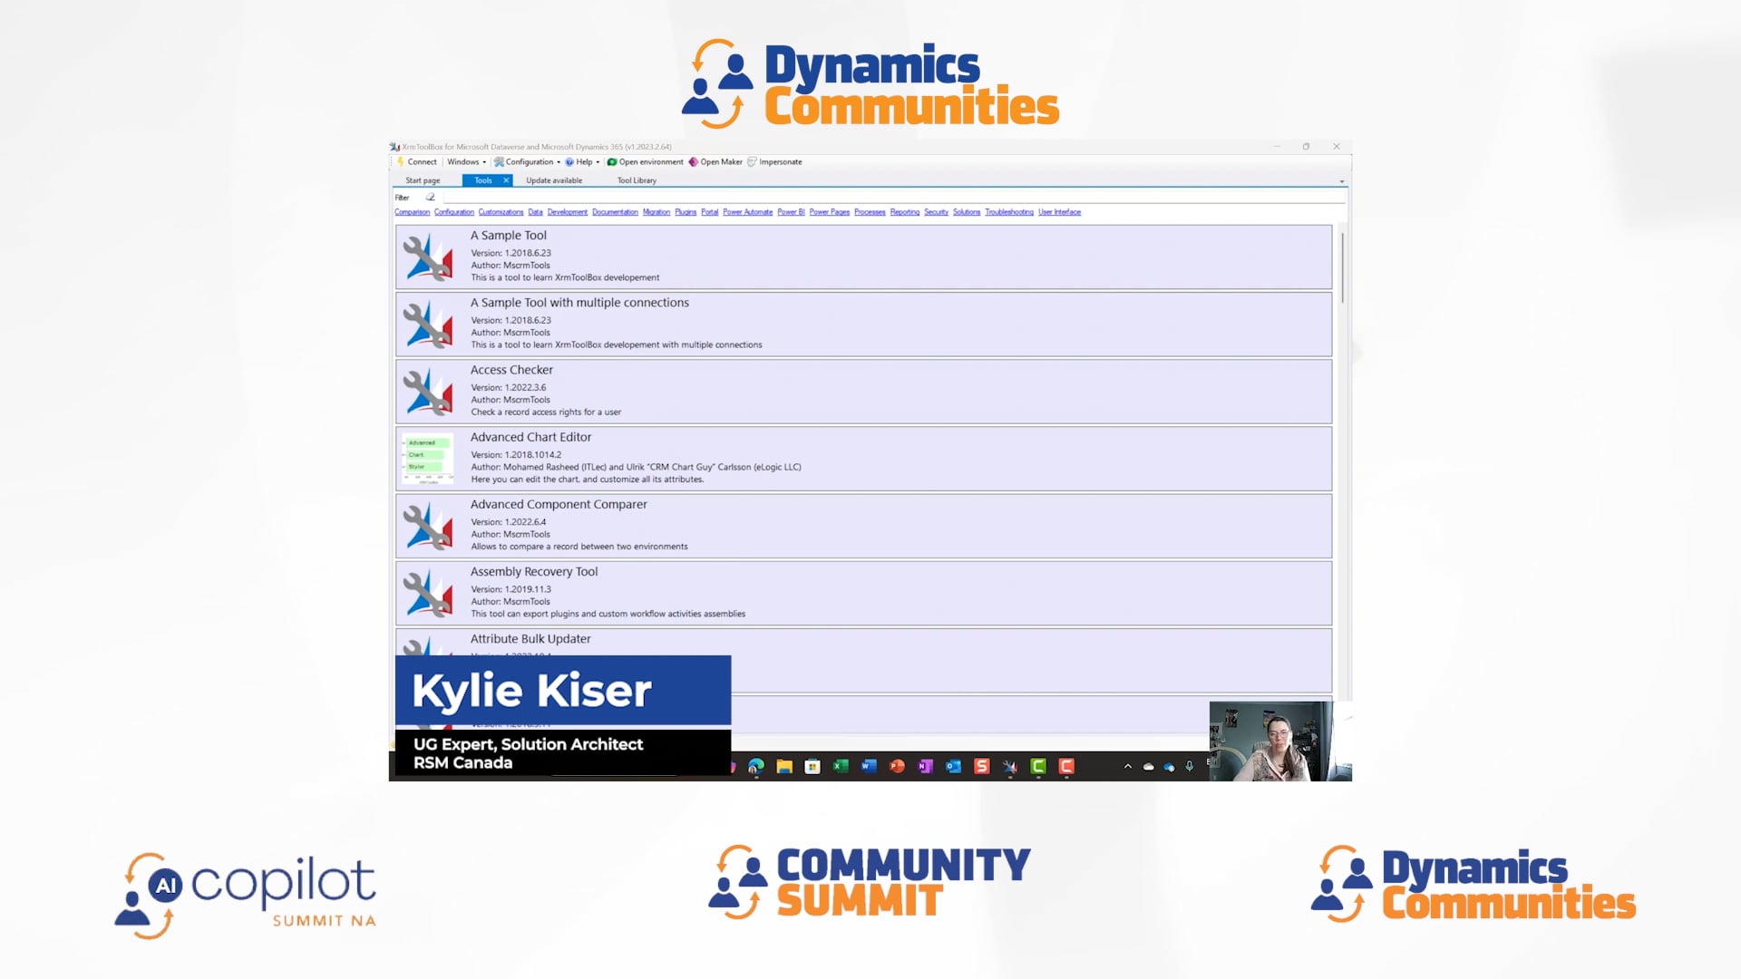The image size is (1741, 979).
Task: Open the Configuration dropdown menu
Action: (x=528, y=162)
